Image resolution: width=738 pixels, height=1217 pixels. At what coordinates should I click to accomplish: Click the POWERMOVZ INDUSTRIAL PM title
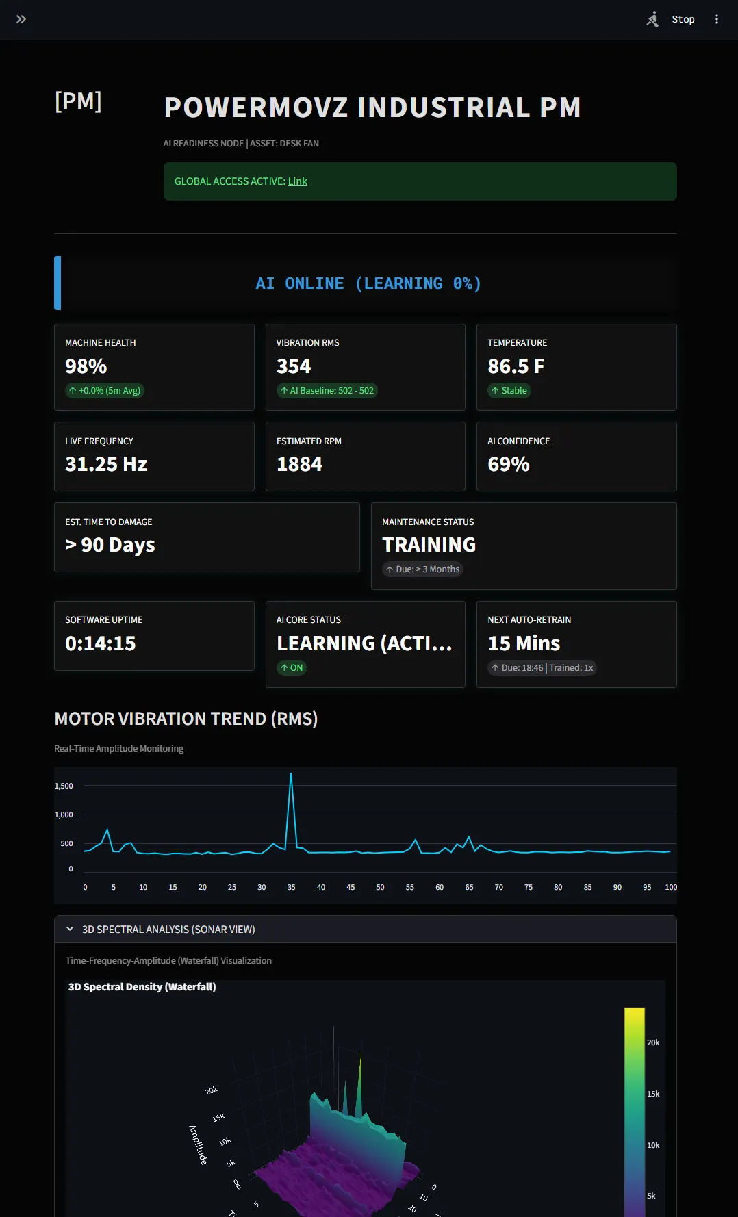tap(372, 107)
